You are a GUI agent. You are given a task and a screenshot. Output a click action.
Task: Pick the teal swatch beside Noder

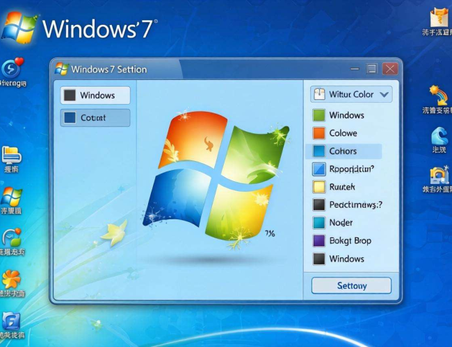pos(318,223)
